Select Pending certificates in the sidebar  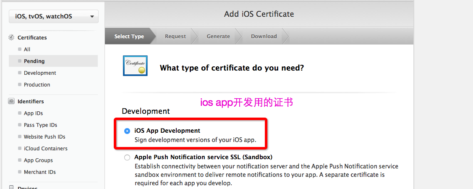point(53,61)
